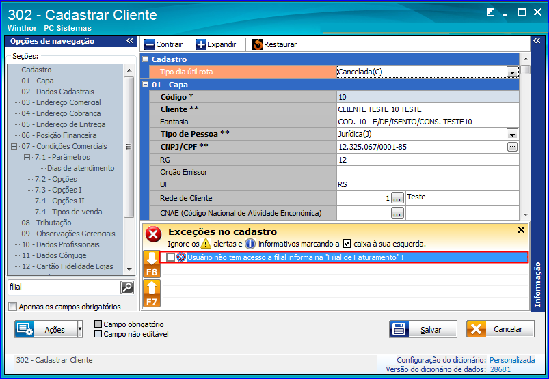This screenshot has width=549, height=379.
Task: Tick the checkbox on the exception row
Action: pos(170,257)
